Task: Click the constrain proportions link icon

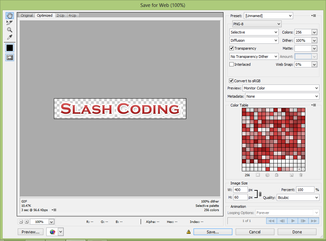Action: click(260, 194)
